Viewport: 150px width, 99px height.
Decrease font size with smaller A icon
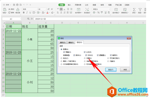coord(52,9)
